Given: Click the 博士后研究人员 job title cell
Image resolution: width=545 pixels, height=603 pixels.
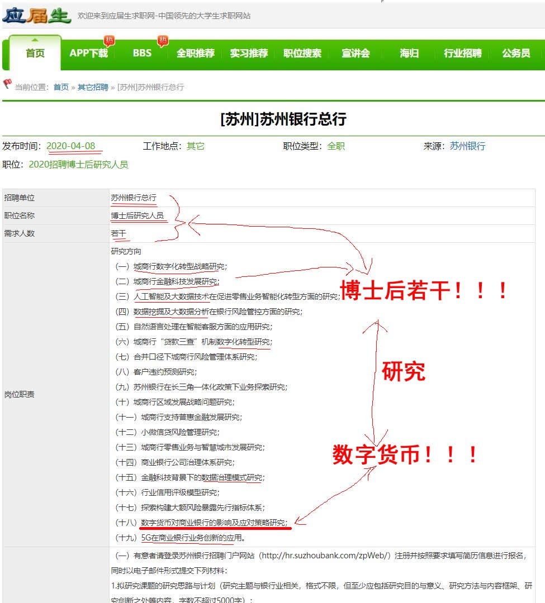Looking at the screenshot, I should pyautogui.click(x=138, y=216).
